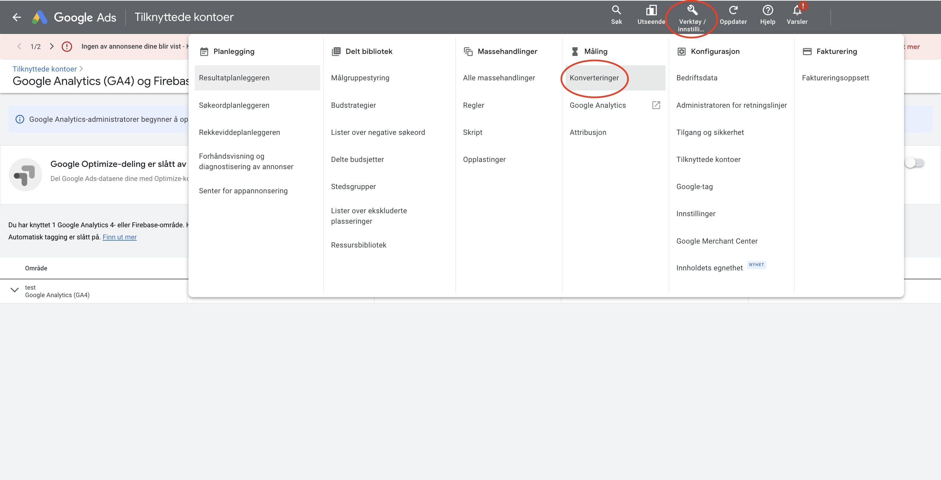
Task: Click the Utseende appearance icon
Action: tap(651, 10)
